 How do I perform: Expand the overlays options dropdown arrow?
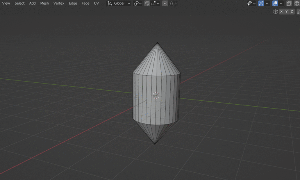(x=281, y=4)
